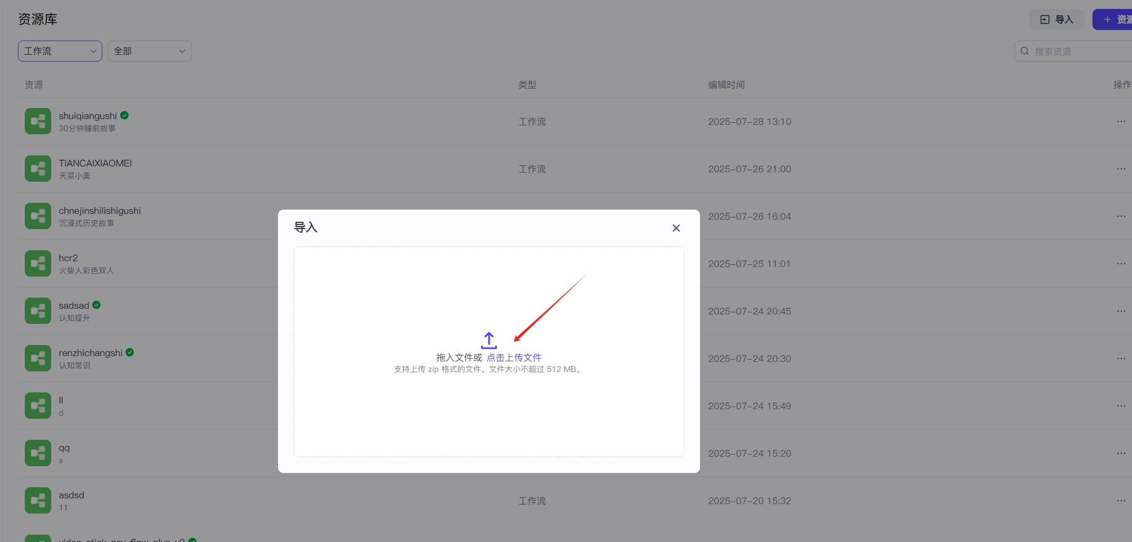Open the asdsd workflow entry

[71, 495]
